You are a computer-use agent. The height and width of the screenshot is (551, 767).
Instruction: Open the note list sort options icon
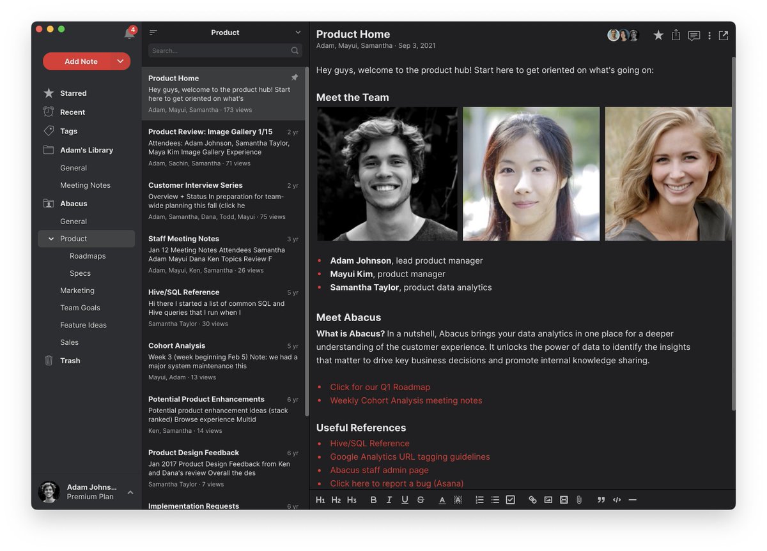(x=153, y=33)
